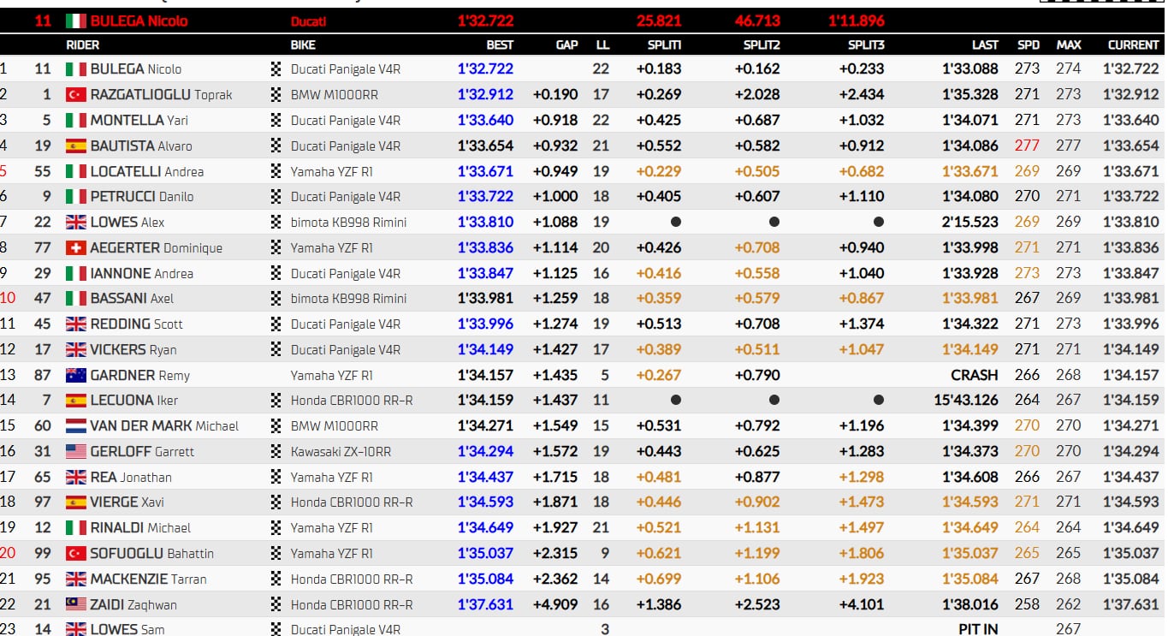Click the checkered flag in RINALDI Michael's row
Image resolution: width=1168 pixels, height=636 pixels.
click(x=276, y=528)
